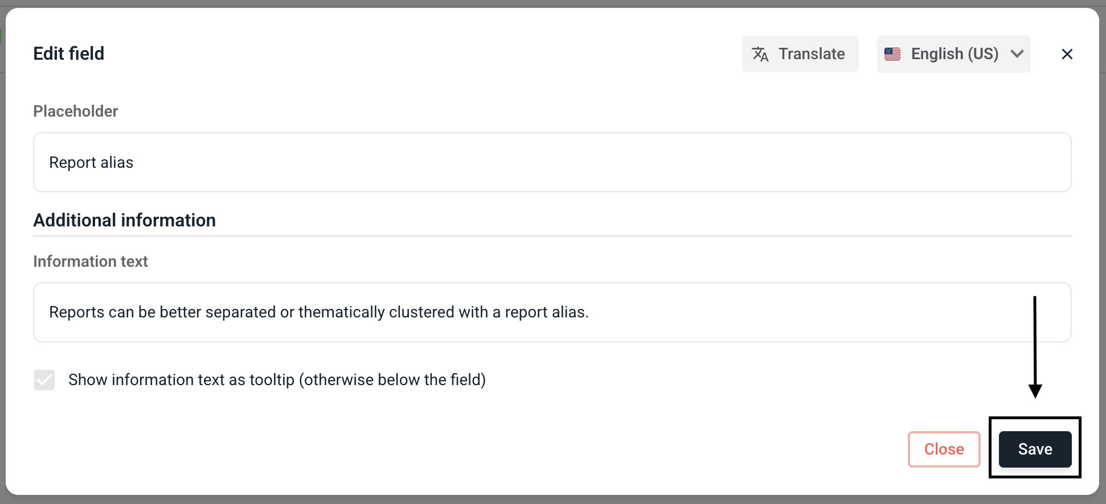Click the US flag icon
This screenshot has height=504, width=1106.
coord(892,54)
